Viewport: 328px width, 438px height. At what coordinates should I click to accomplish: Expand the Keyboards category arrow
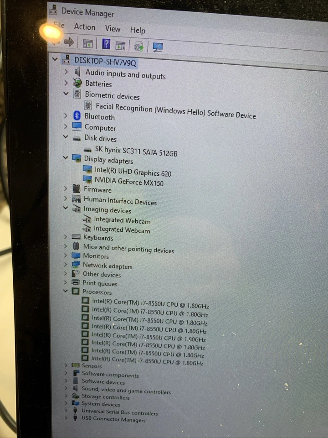pyautogui.click(x=65, y=237)
